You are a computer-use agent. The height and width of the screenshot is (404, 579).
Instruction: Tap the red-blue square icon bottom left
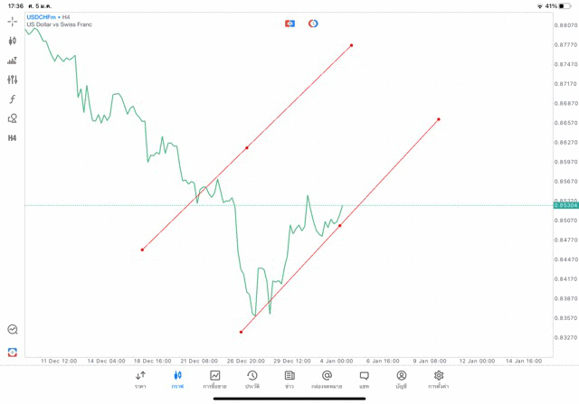(x=13, y=352)
